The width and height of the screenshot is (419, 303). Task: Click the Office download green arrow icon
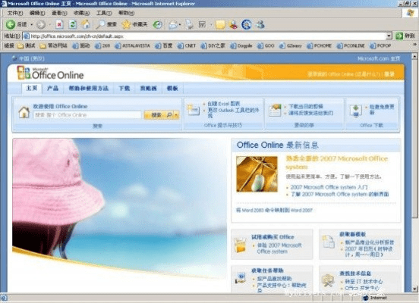tap(356, 111)
